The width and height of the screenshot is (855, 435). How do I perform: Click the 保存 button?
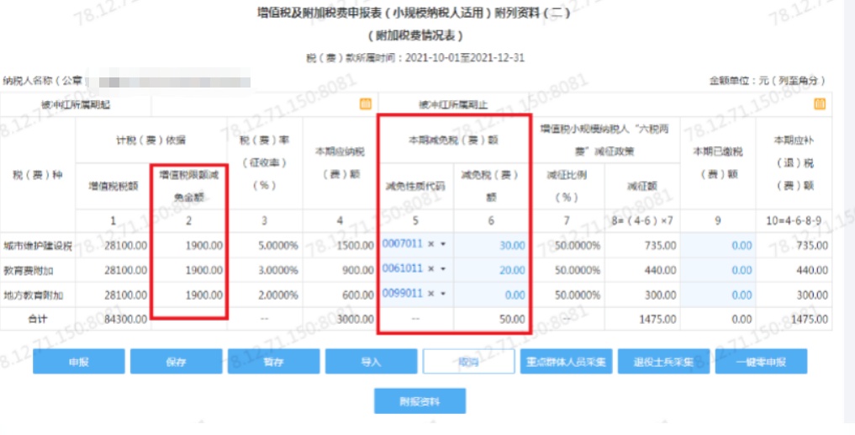(176, 361)
